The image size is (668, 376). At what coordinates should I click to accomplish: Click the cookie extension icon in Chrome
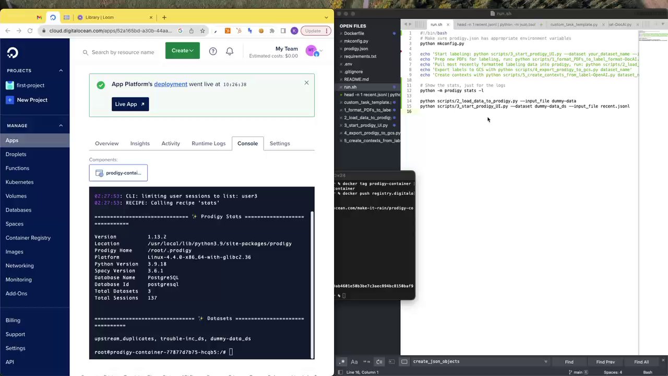click(261, 31)
